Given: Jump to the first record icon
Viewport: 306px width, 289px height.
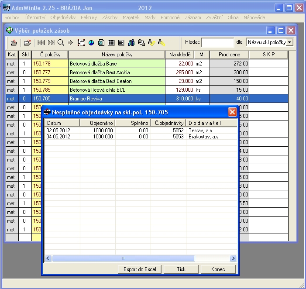Looking at the screenshot, I should (41, 42).
